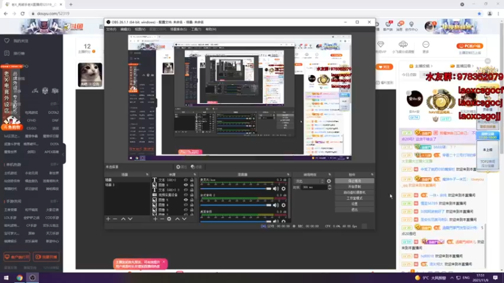Open the 更多 more icon on Douyu
The image size is (504, 283).
click(x=426, y=47)
